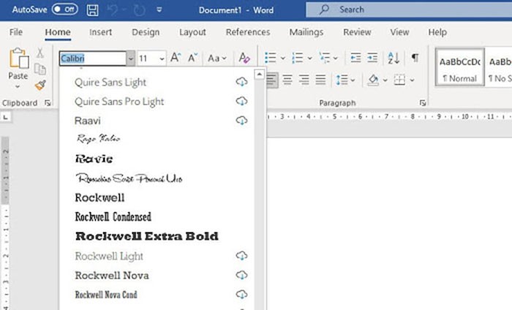
Task: Open Customize Quick Access Toolbar dropdown
Action: (x=159, y=10)
